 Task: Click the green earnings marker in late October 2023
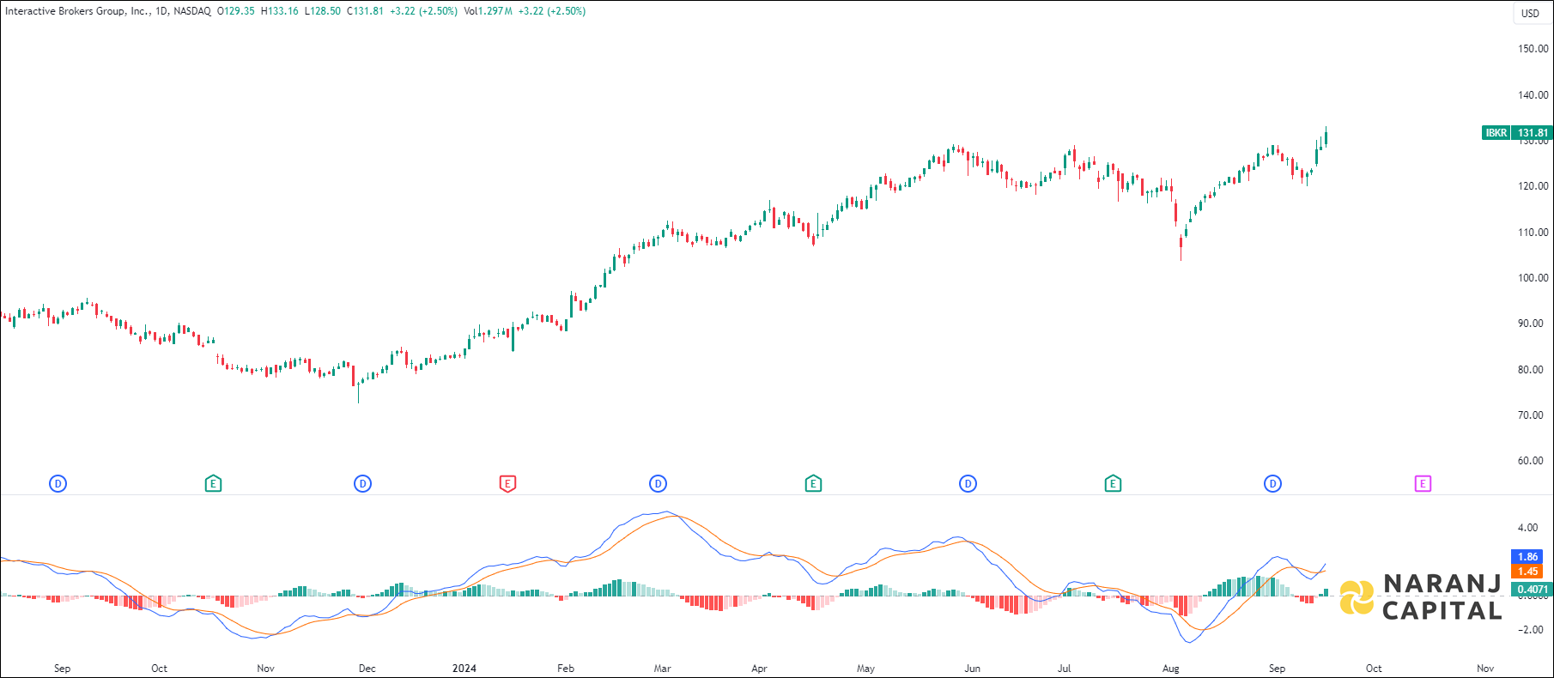pyautogui.click(x=213, y=484)
